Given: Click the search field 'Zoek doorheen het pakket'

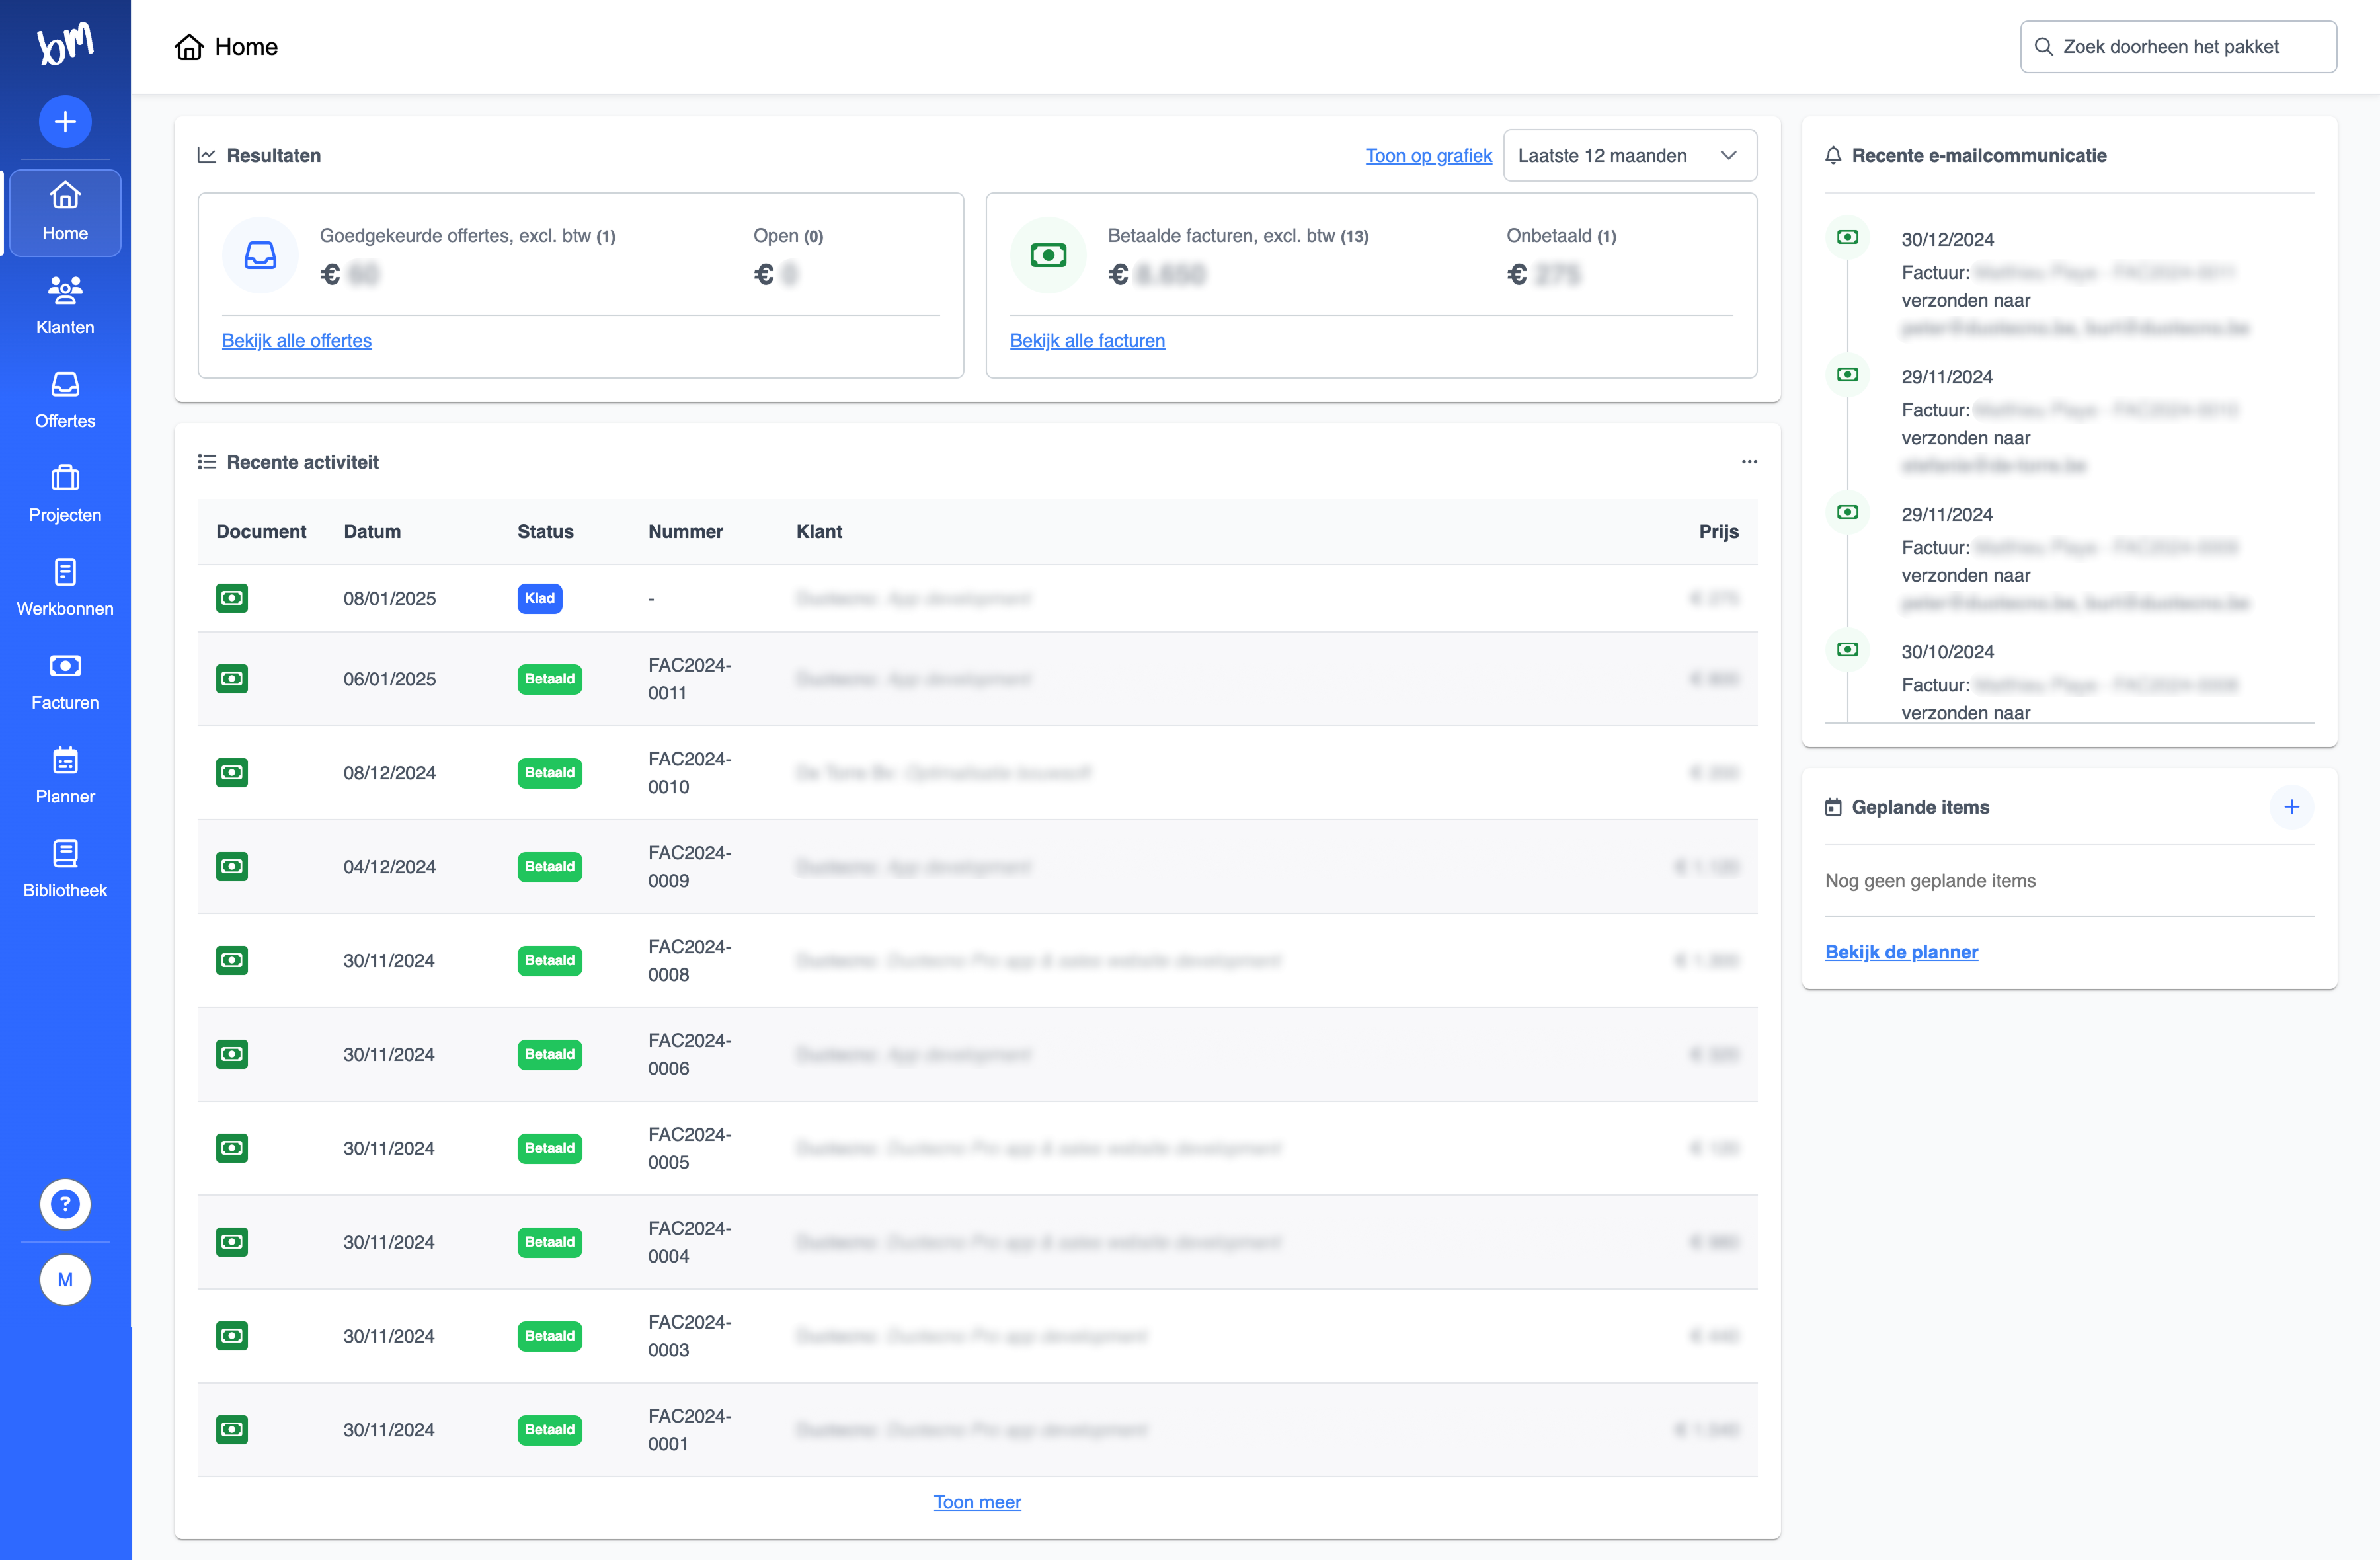Looking at the screenshot, I should (x=2178, y=46).
